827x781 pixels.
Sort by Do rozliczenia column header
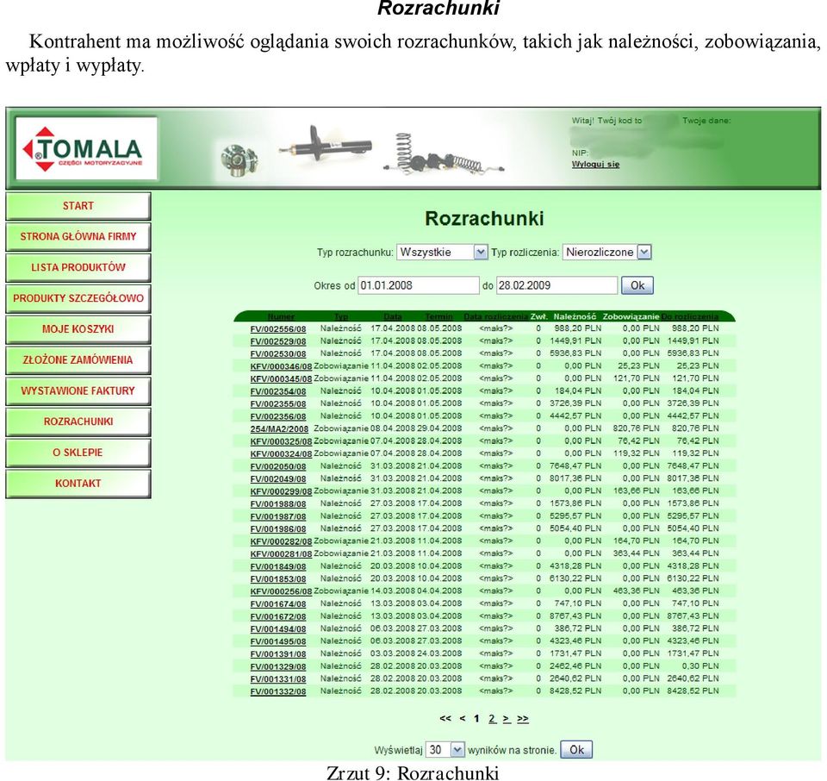690,316
